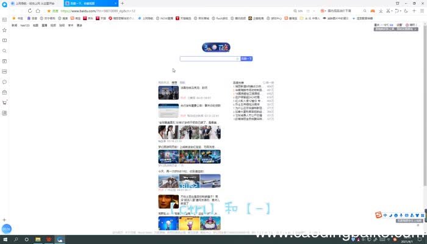Click the Baidu search input field

[x=210, y=59]
